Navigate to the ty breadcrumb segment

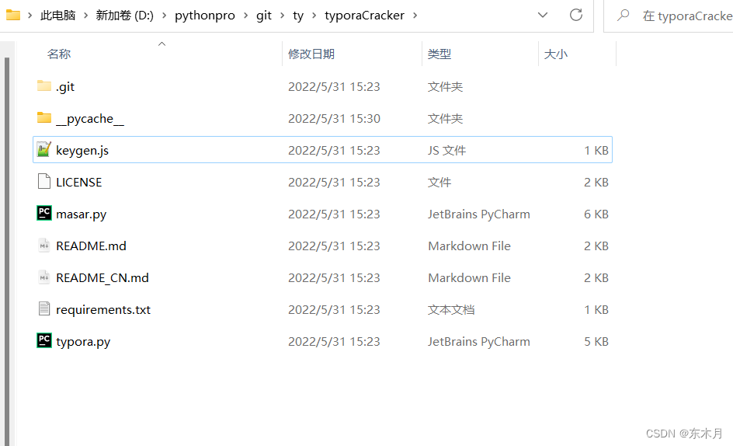298,16
